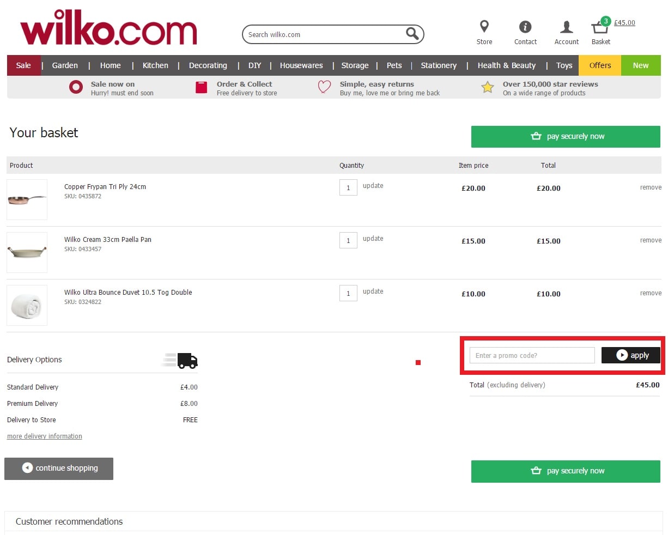The height and width of the screenshot is (535, 668).
Task: Open the Cream Paella Pan thumbnail
Action: [27, 252]
